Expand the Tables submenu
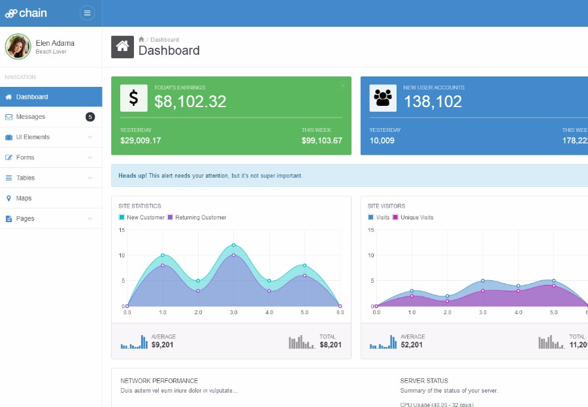 pos(51,178)
